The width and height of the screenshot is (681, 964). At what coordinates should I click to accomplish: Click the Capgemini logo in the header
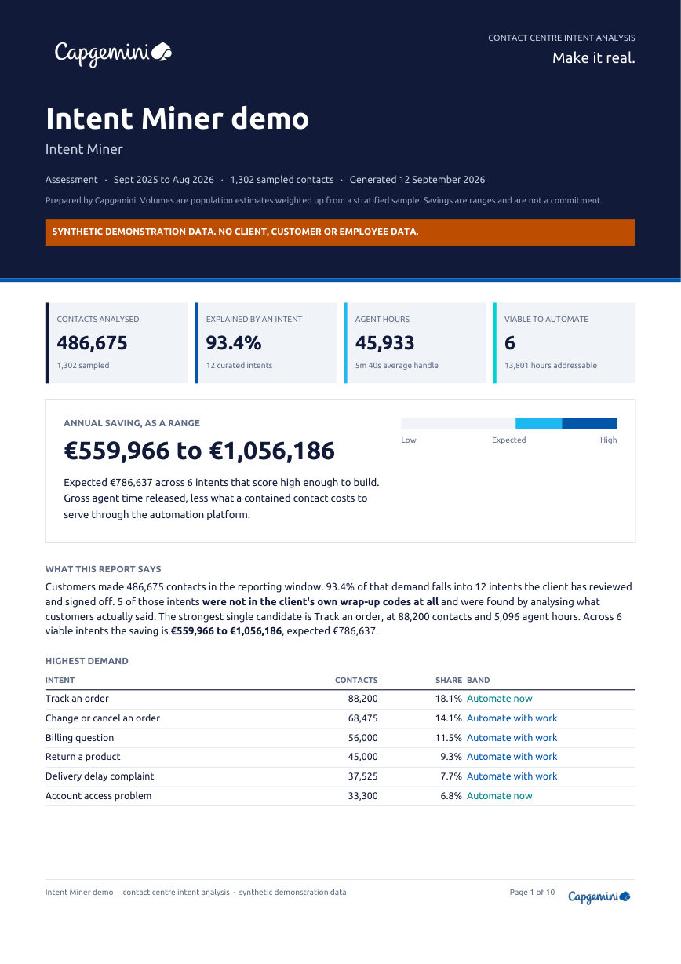(x=113, y=53)
